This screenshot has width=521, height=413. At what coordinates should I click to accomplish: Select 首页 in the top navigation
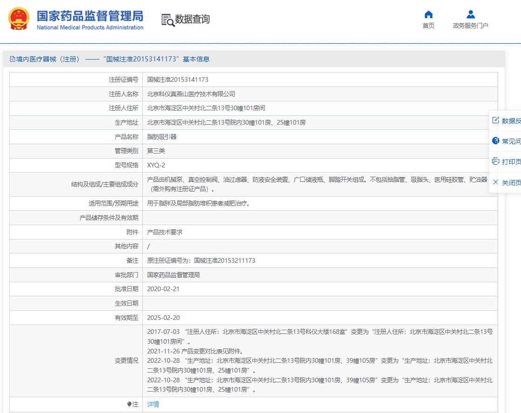[x=428, y=26]
